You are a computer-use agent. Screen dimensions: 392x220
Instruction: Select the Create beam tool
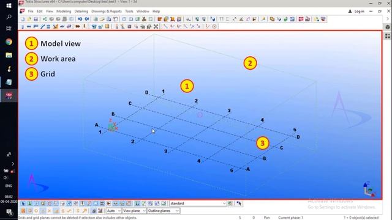(x=29, y=26)
